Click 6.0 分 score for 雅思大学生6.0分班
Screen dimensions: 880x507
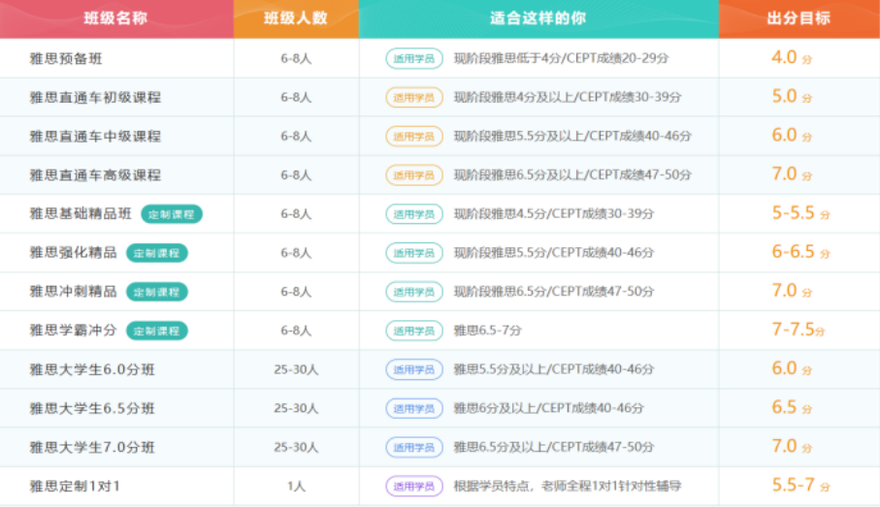pyautogui.click(x=792, y=369)
